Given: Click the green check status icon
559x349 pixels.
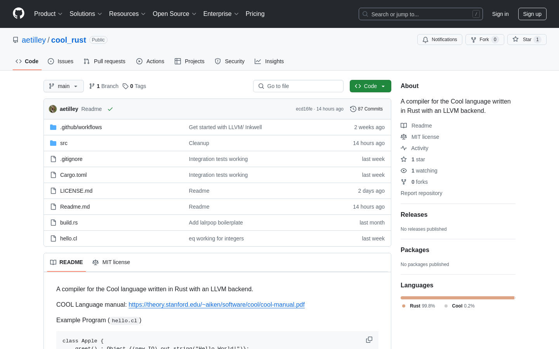Looking at the screenshot, I should click(x=110, y=109).
